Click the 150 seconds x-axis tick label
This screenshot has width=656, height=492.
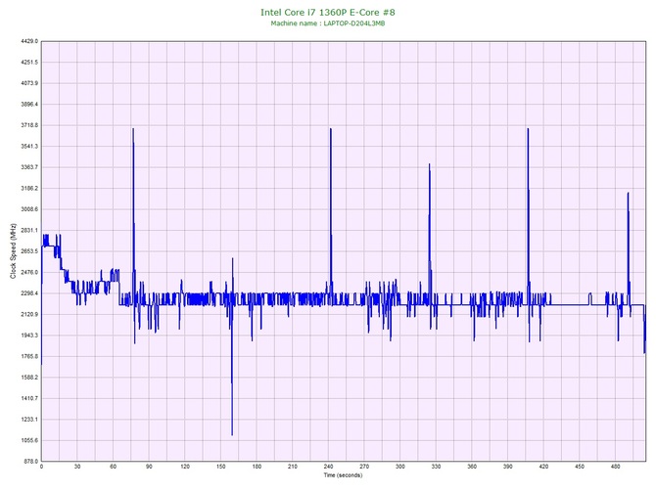[x=221, y=467]
